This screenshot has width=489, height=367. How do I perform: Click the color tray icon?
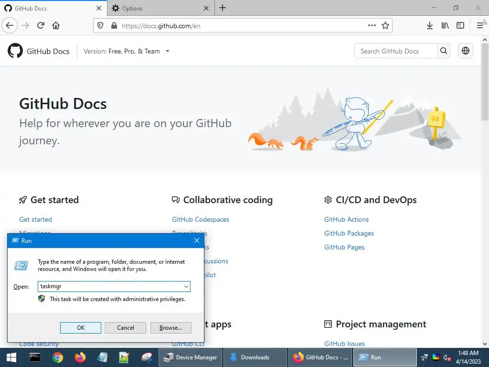pyautogui.click(x=436, y=357)
